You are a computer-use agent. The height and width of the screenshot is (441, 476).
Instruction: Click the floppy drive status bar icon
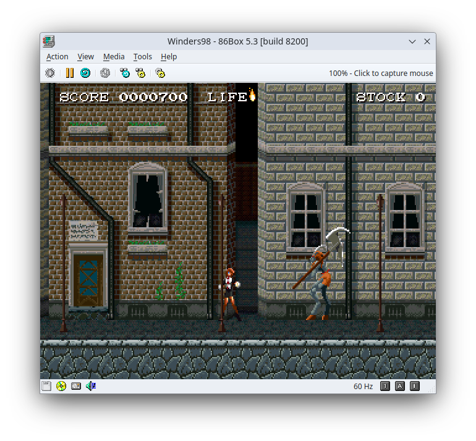[46, 386]
